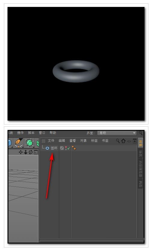152x249 pixels.
Task: Switch to the 场次 side tab
Action: [x=141, y=153]
